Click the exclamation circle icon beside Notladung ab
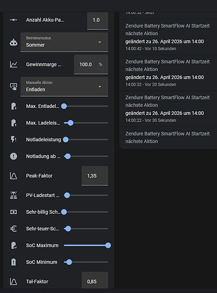This screenshot has height=293, width=217. click(x=13, y=156)
